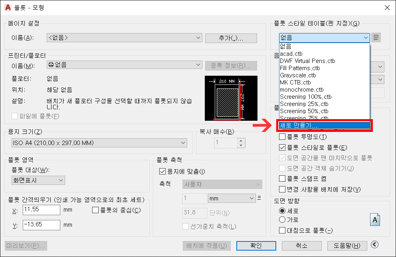Uncheck 플롯 스타일로 플롯 option
This screenshot has height=257, width=396.
click(282, 147)
